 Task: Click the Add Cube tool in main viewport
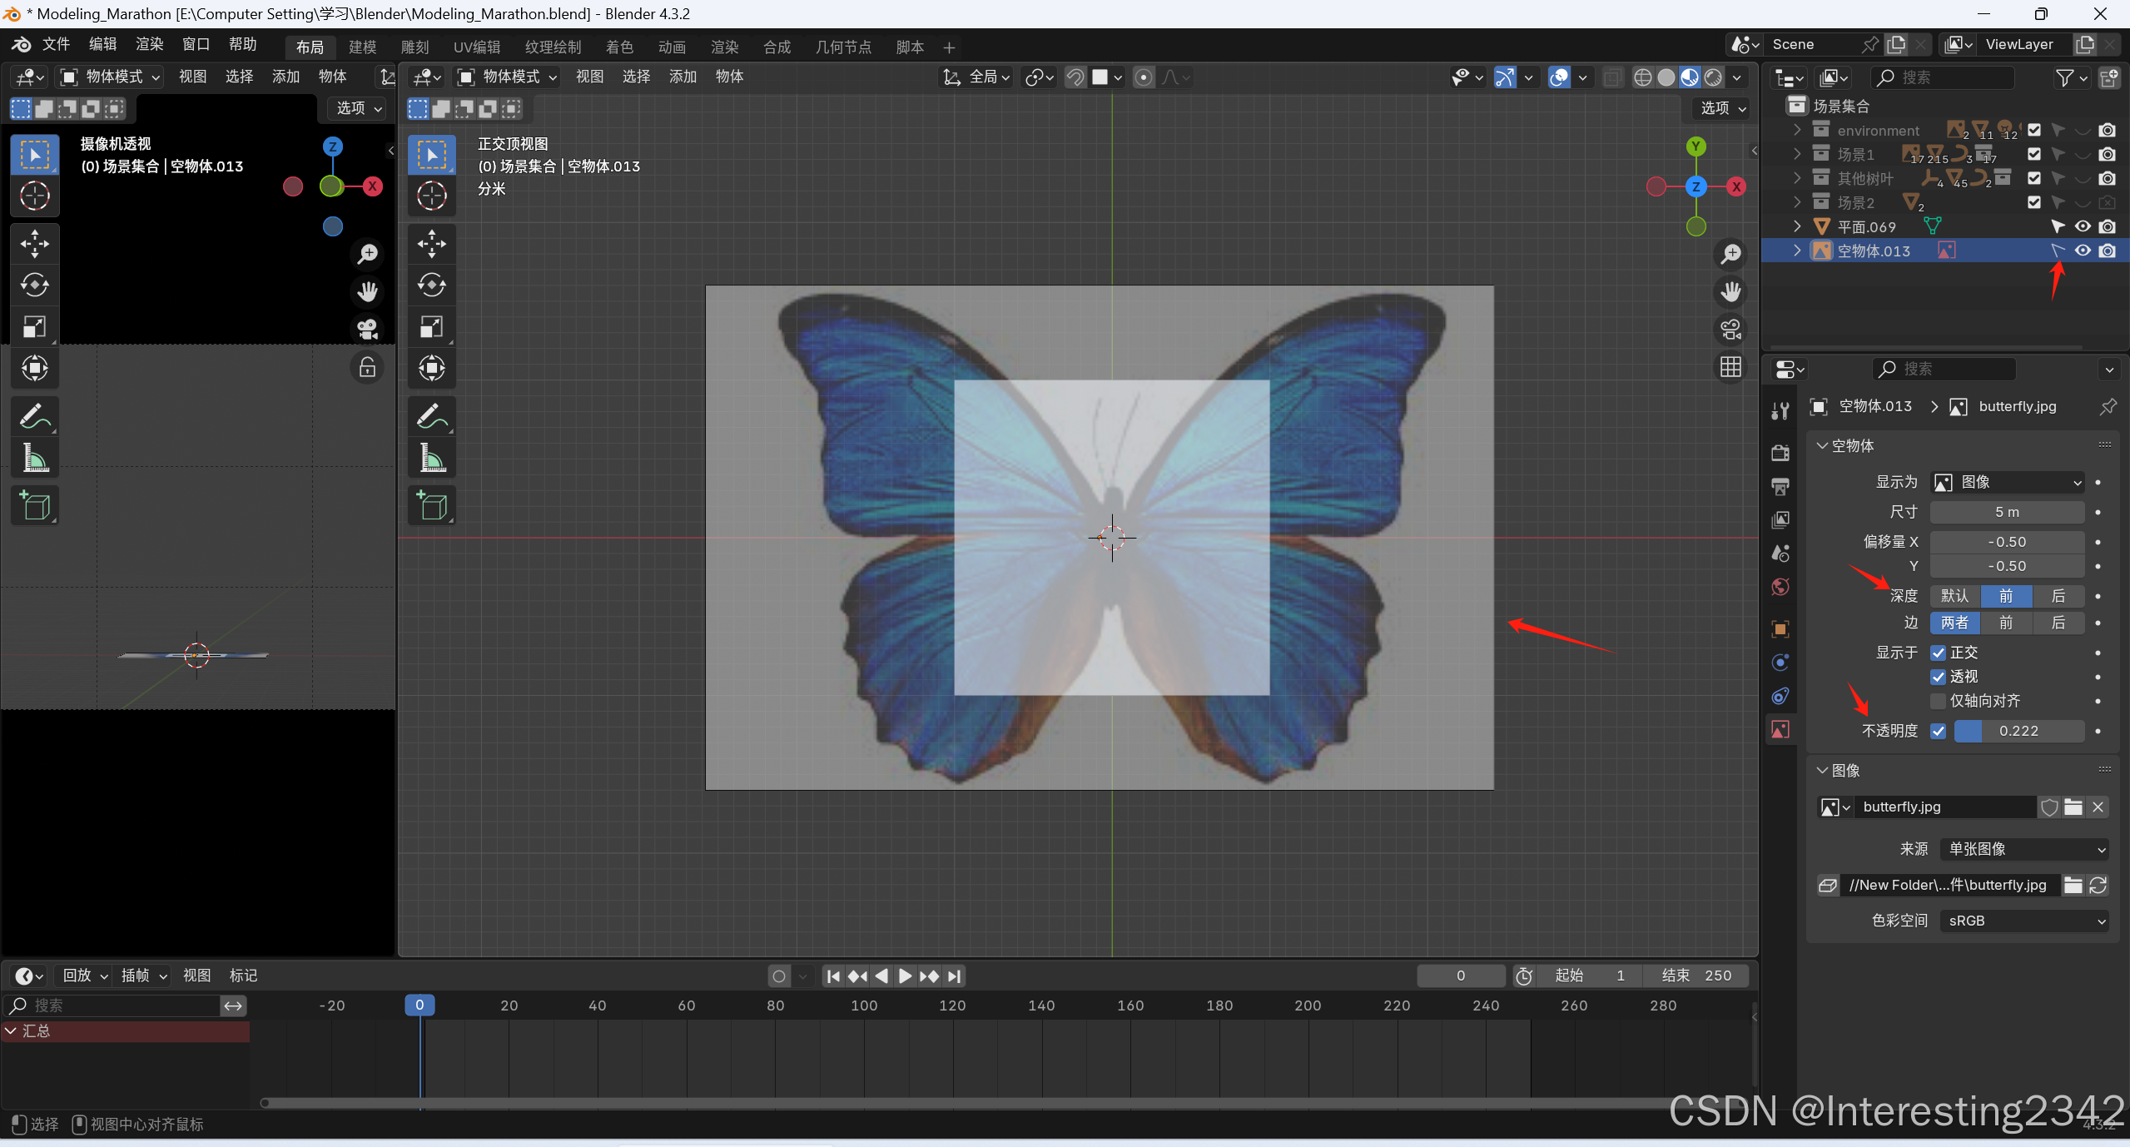[x=431, y=505]
